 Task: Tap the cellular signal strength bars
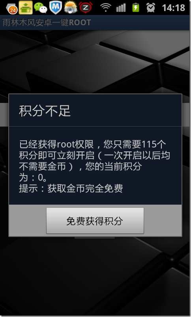pyautogui.click(x=121, y=8)
